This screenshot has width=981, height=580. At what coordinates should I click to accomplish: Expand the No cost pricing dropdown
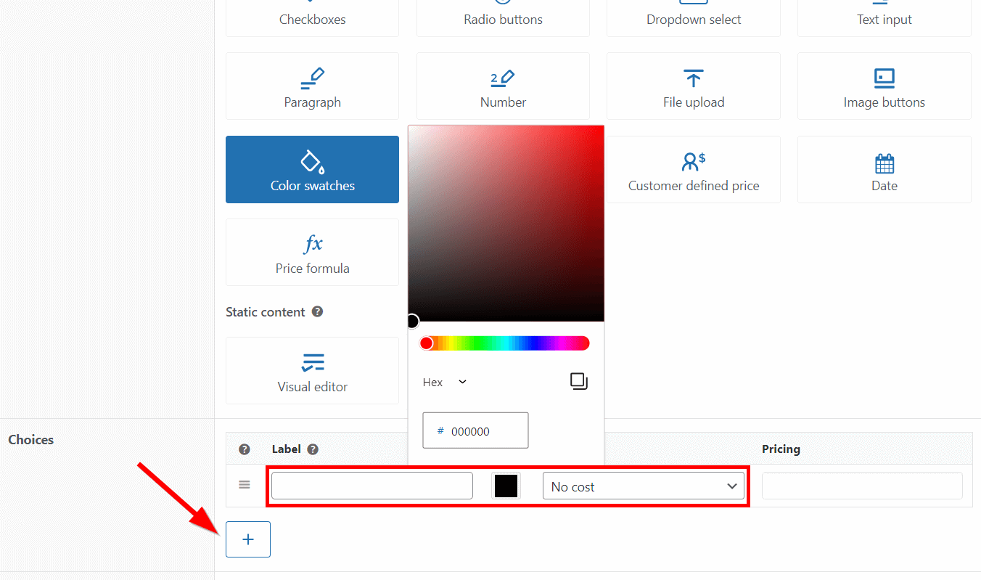[x=643, y=486]
